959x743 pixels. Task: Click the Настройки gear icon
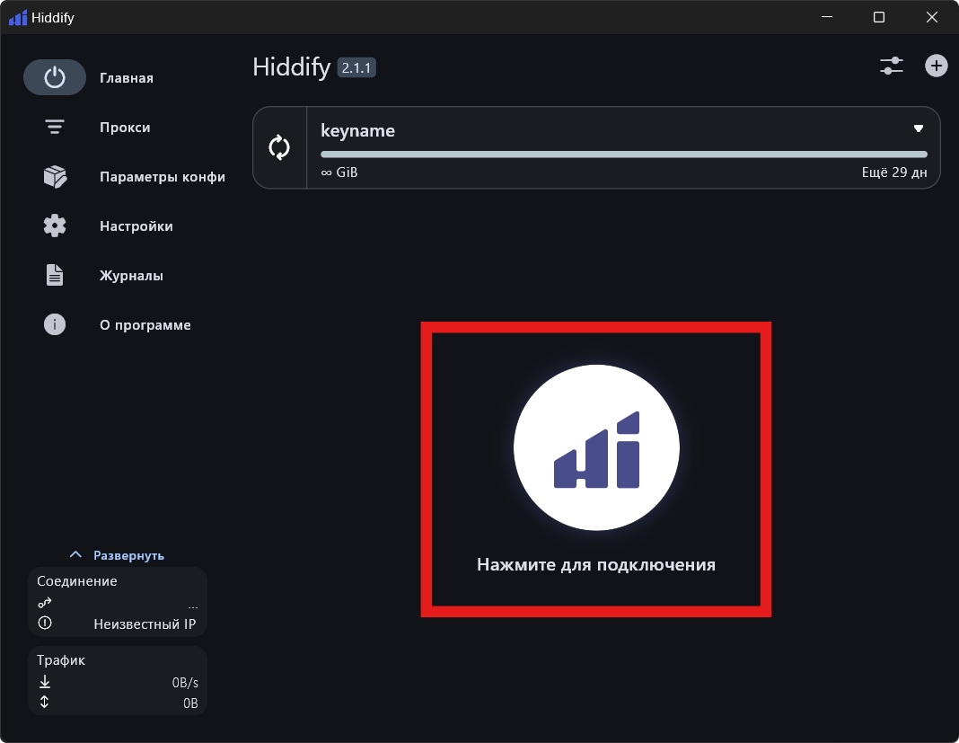click(55, 226)
